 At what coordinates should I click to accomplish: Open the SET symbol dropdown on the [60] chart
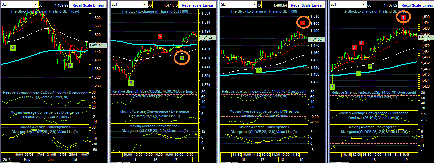click(x=145, y=5)
